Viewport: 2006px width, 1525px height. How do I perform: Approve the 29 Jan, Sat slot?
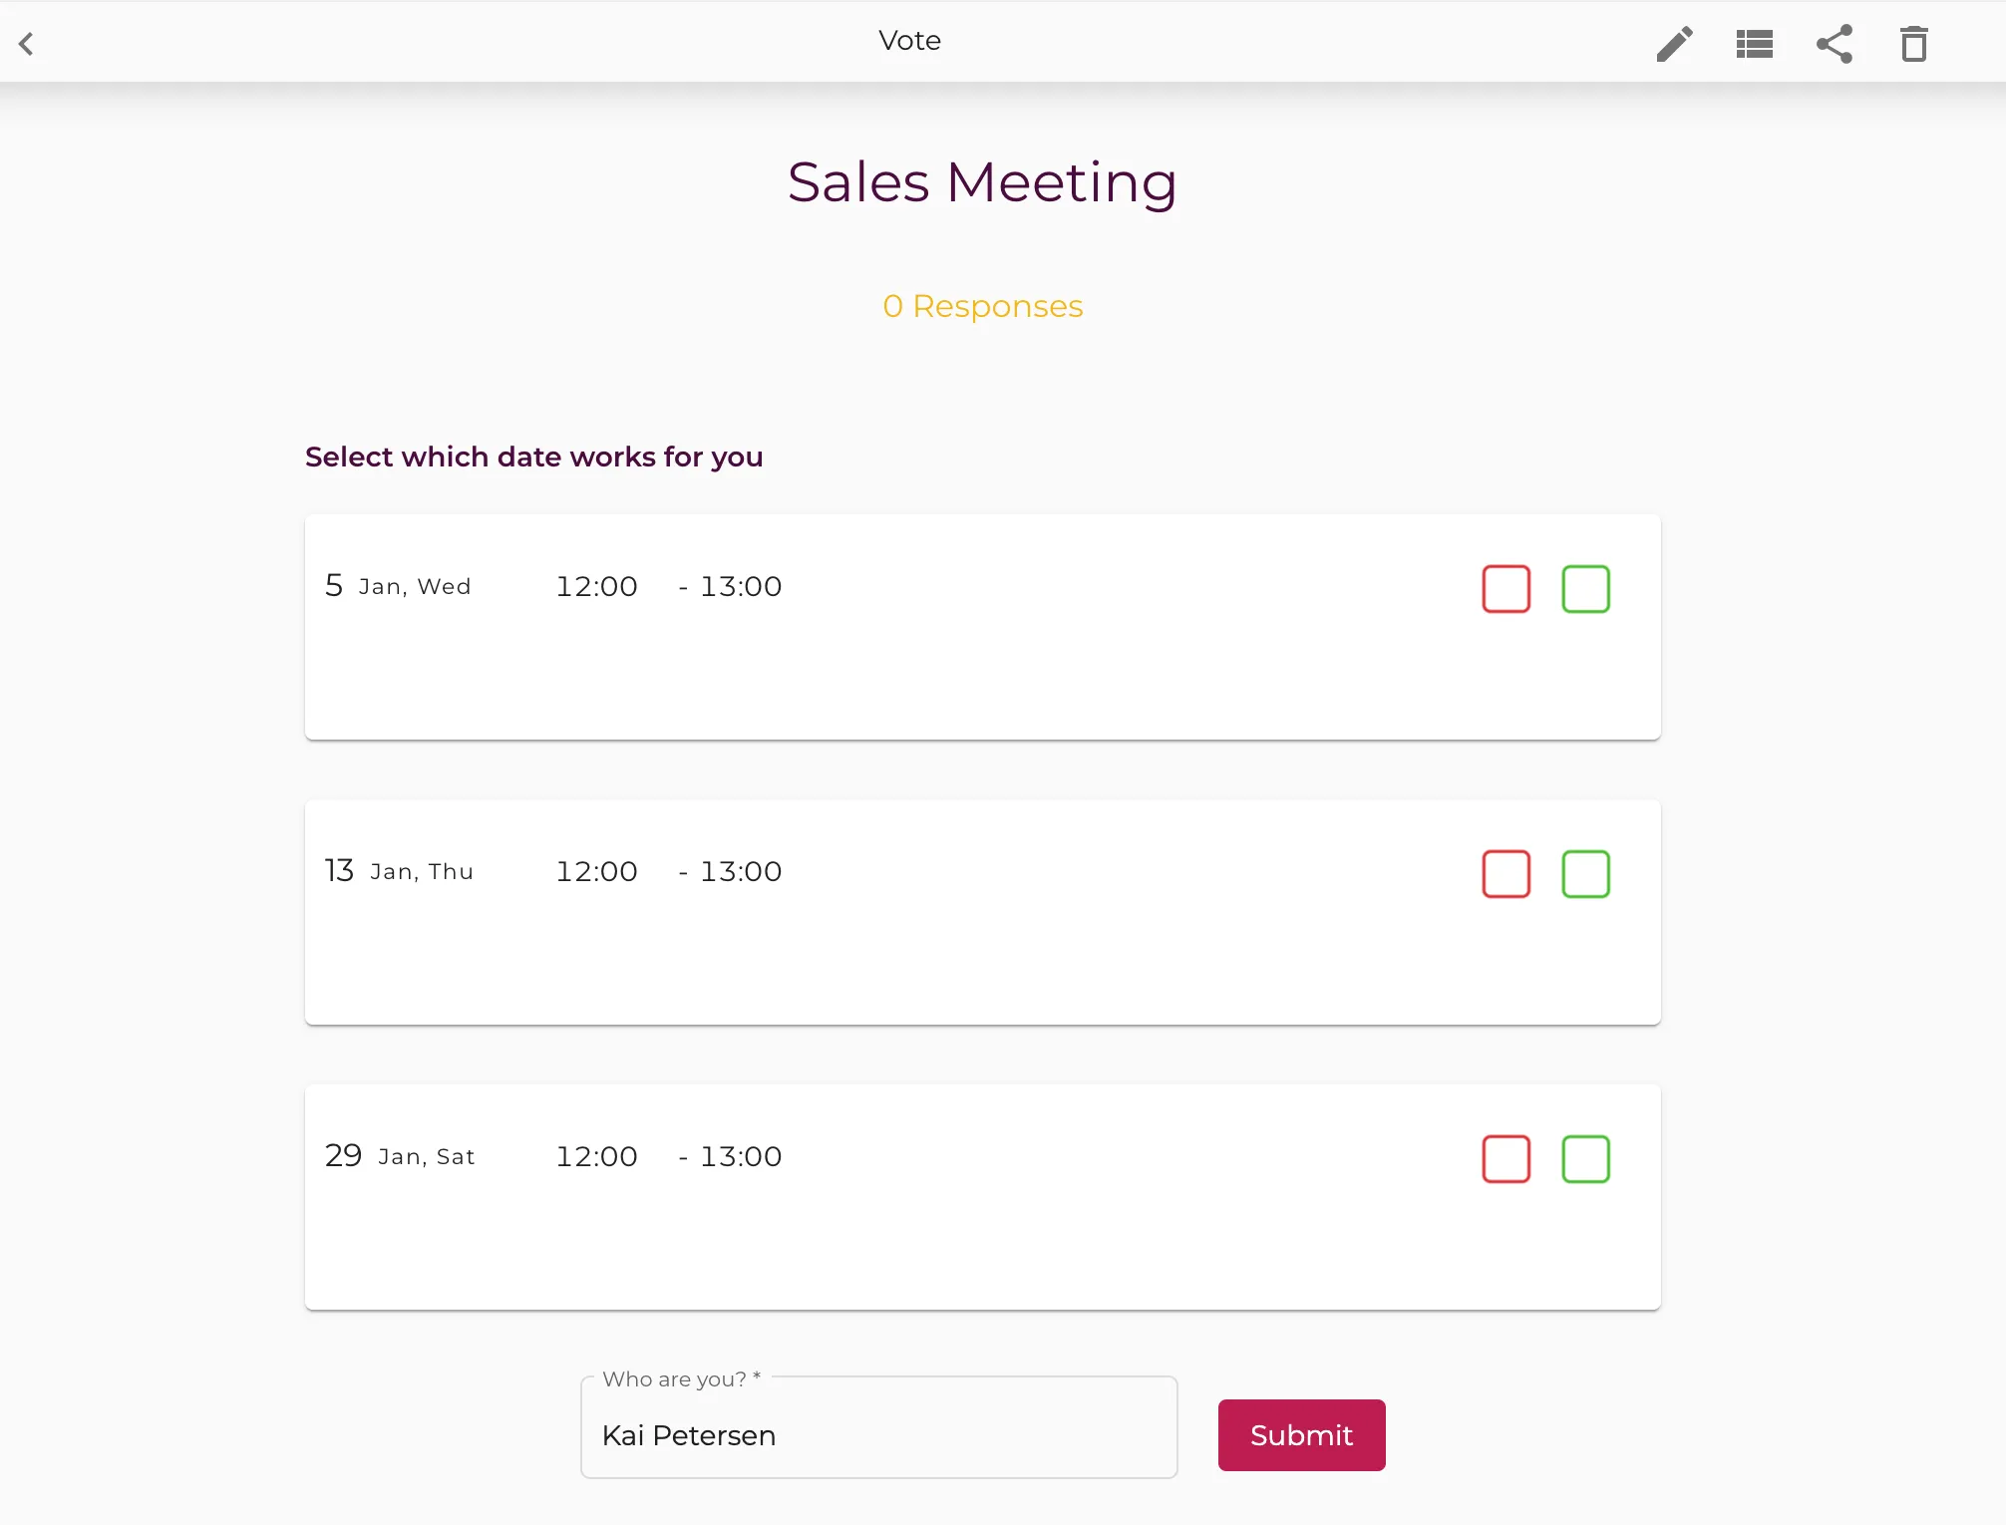click(x=1585, y=1159)
